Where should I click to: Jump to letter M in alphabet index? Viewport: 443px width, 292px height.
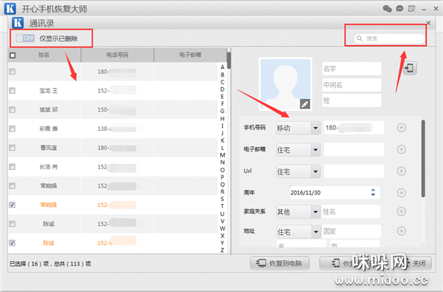222,155
